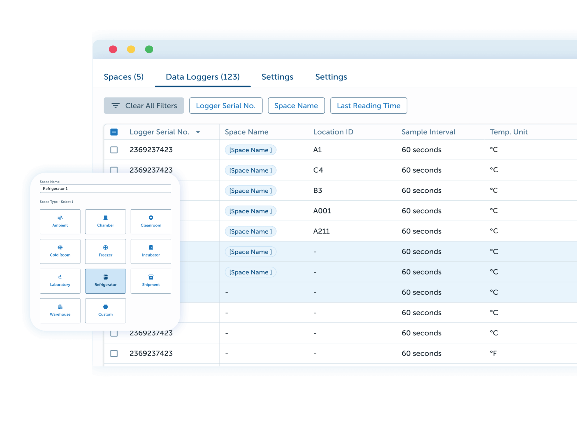Check the box for location A1 row
The image size is (577, 426).
(114, 150)
